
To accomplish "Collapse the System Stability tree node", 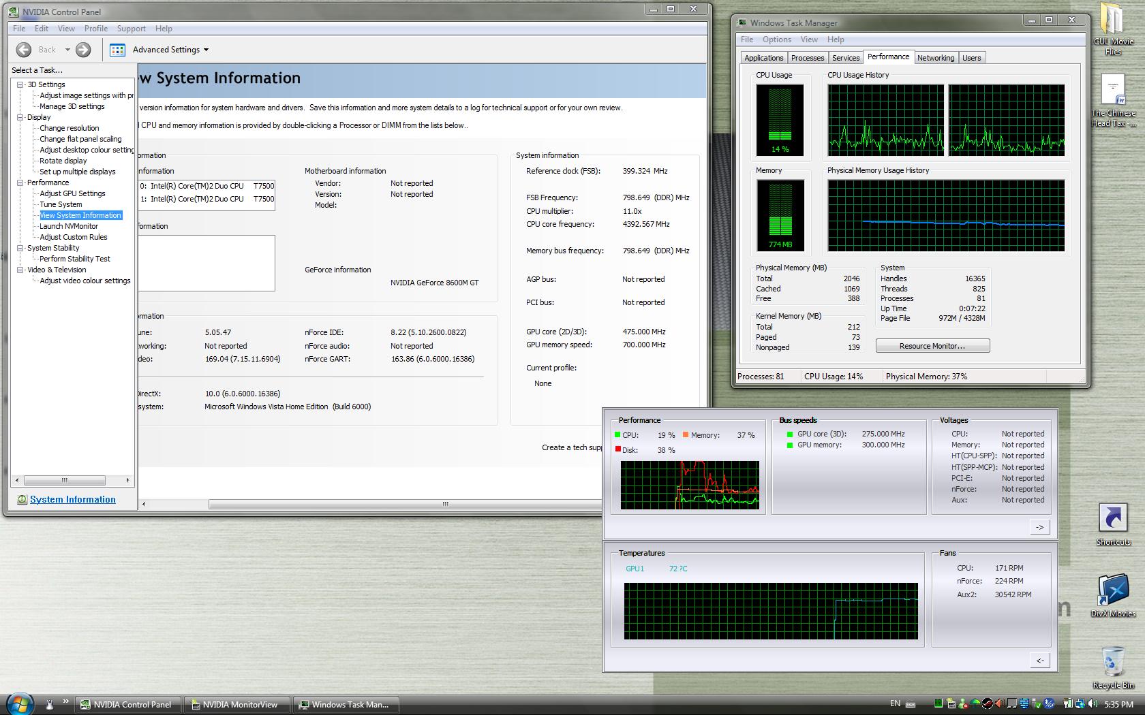I will tap(20, 248).
